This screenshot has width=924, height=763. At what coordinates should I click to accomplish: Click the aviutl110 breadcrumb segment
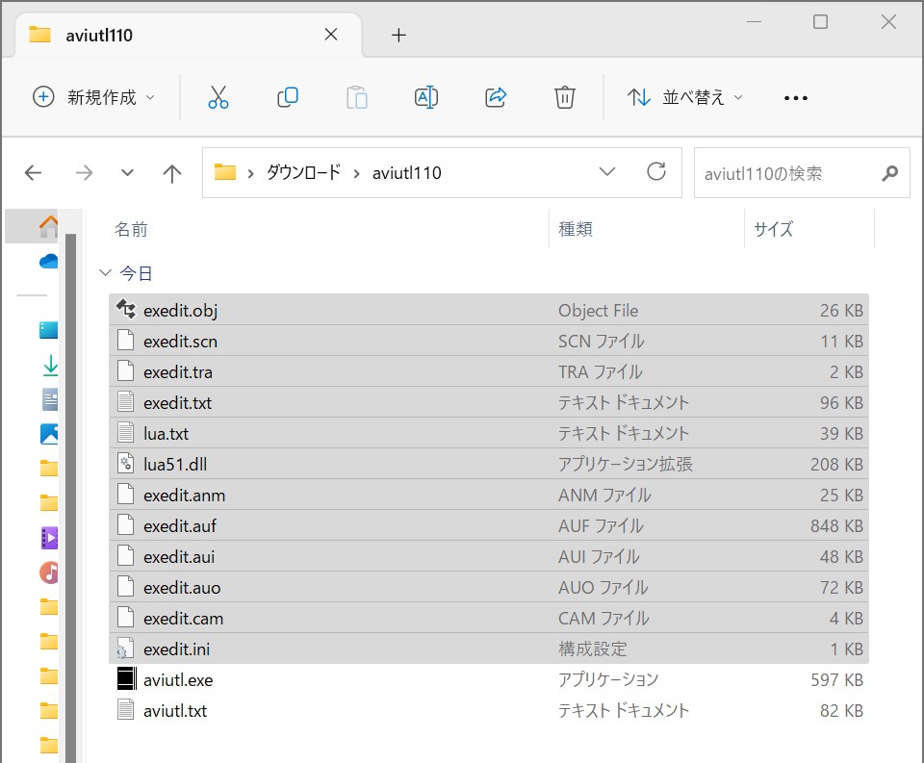tap(406, 173)
